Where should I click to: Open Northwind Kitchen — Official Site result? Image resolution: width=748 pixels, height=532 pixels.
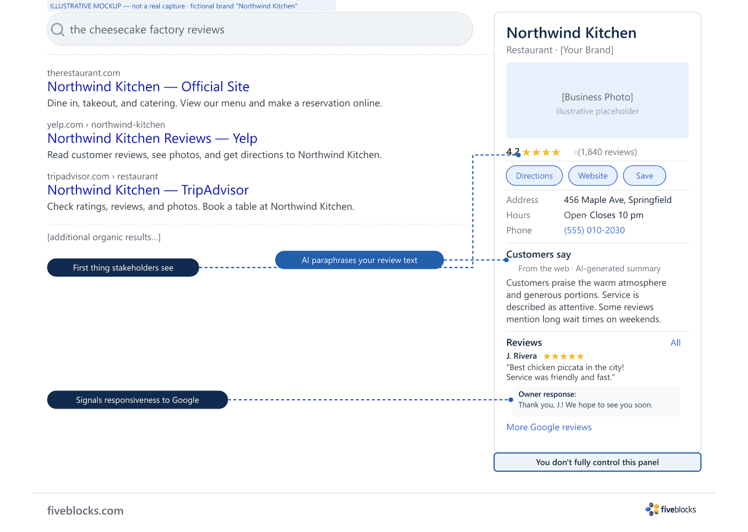149,87
